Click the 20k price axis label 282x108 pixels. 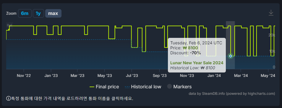point(272,35)
